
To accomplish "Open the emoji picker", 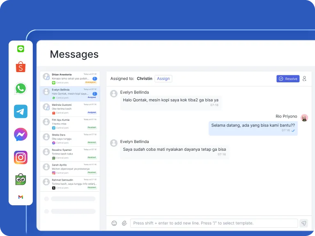I will (x=114, y=223).
